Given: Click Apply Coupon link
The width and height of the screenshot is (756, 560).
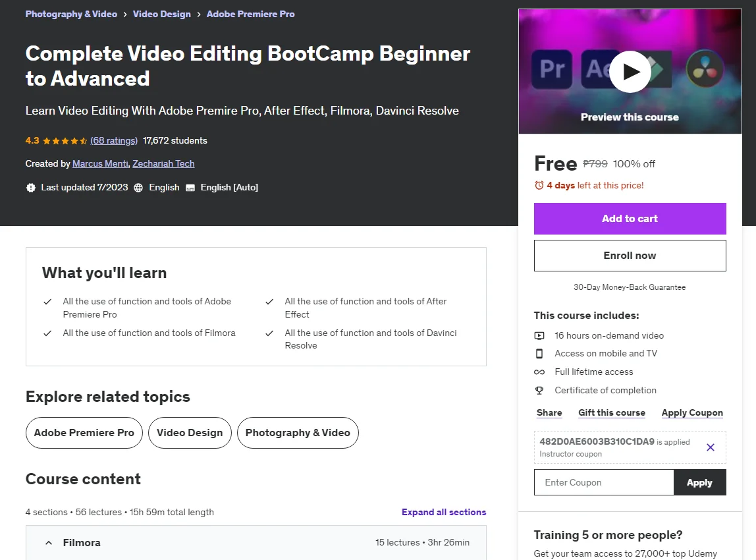Looking at the screenshot, I should [692, 413].
